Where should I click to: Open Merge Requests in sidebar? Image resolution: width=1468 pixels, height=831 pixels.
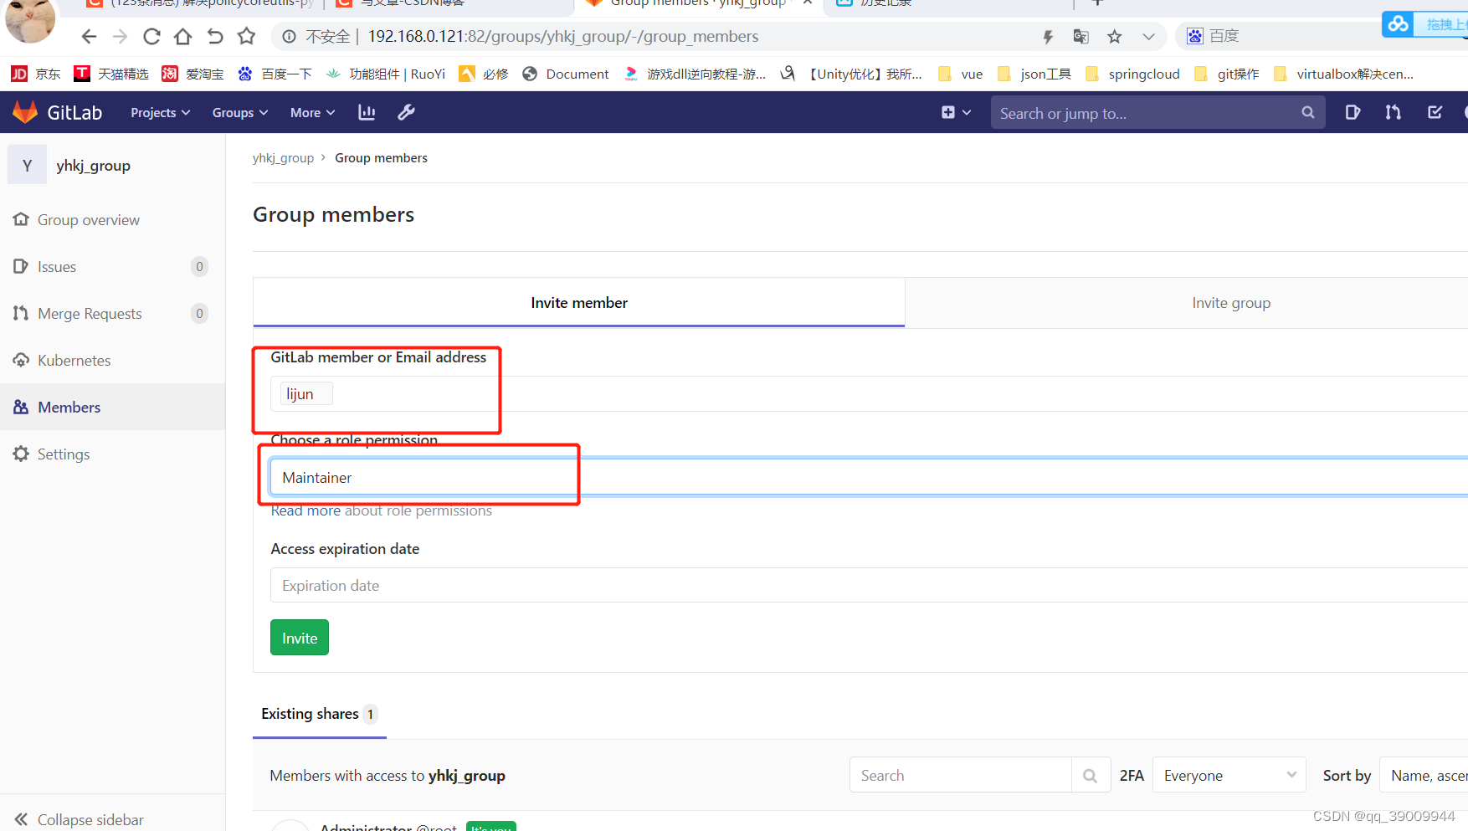112,314
